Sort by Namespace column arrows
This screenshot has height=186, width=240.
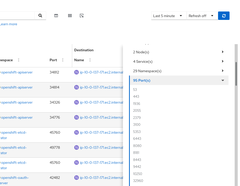click(x=19, y=60)
